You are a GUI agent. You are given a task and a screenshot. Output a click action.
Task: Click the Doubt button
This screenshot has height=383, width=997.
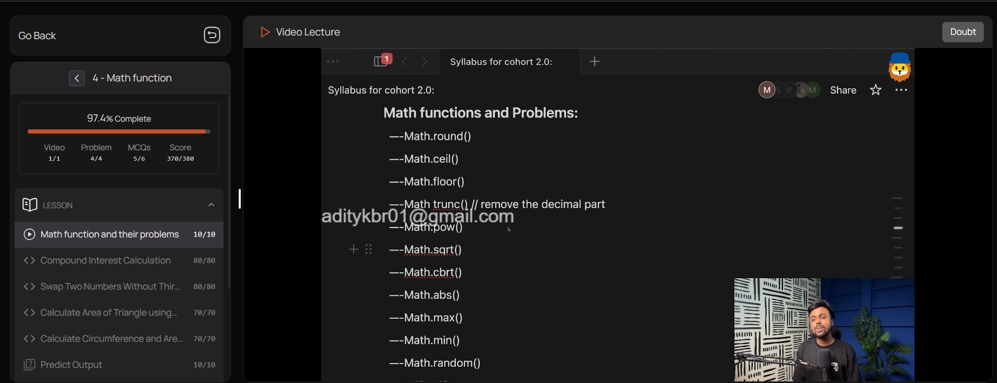(963, 32)
